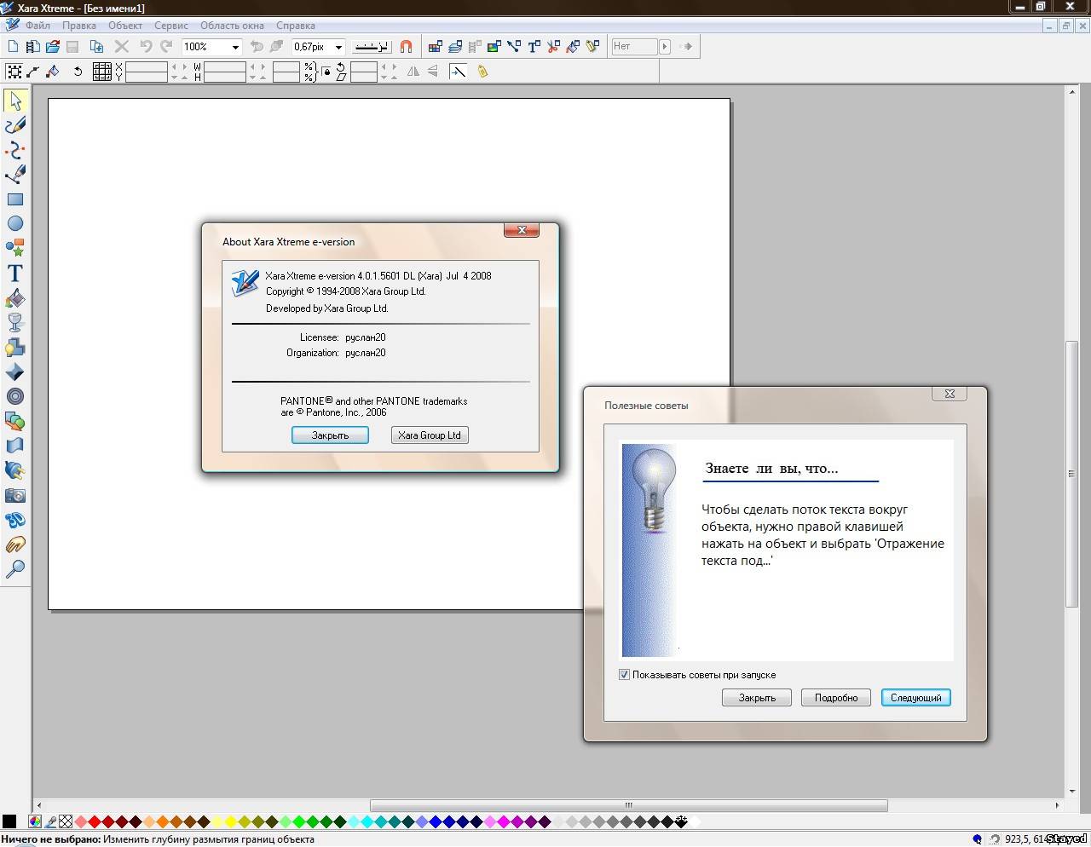Click the Xara Group Ltd button
The width and height of the screenshot is (1091, 847).
click(x=430, y=435)
